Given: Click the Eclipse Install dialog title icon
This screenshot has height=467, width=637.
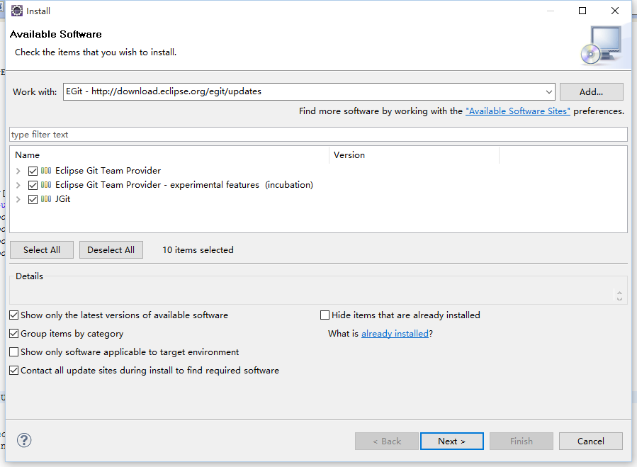Looking at the screenshot, I should tap(17, 11).
